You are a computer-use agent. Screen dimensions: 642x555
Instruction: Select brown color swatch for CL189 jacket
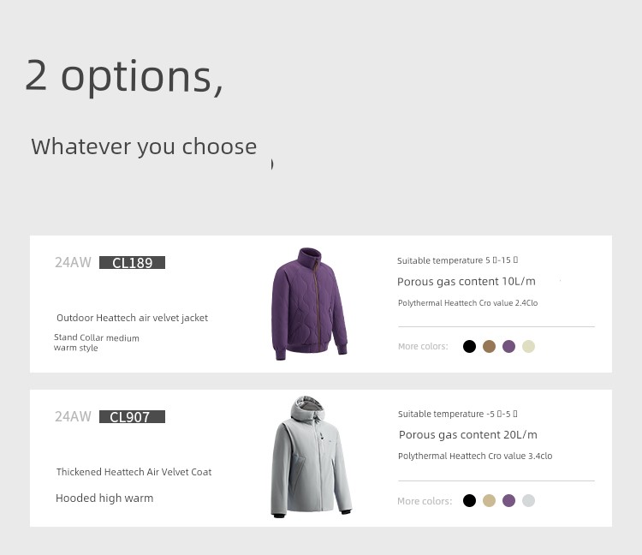tap(489, 347)
